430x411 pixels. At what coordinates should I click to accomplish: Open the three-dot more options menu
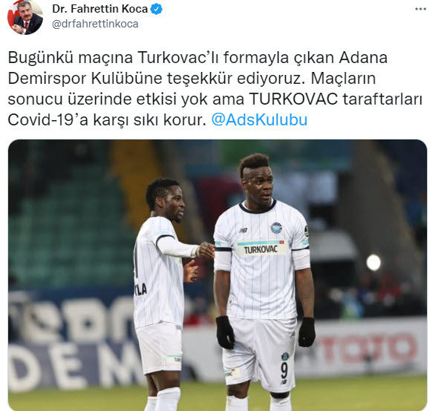pos(420,9)
